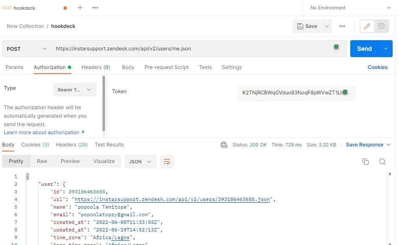Send the request
Image resolution: width=399 pixels, height=245 pixels.
(364, 49)
